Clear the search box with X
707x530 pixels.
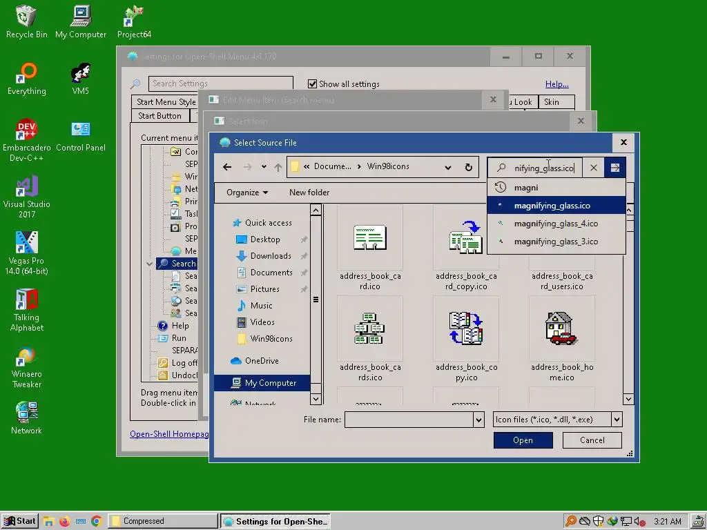593,168
